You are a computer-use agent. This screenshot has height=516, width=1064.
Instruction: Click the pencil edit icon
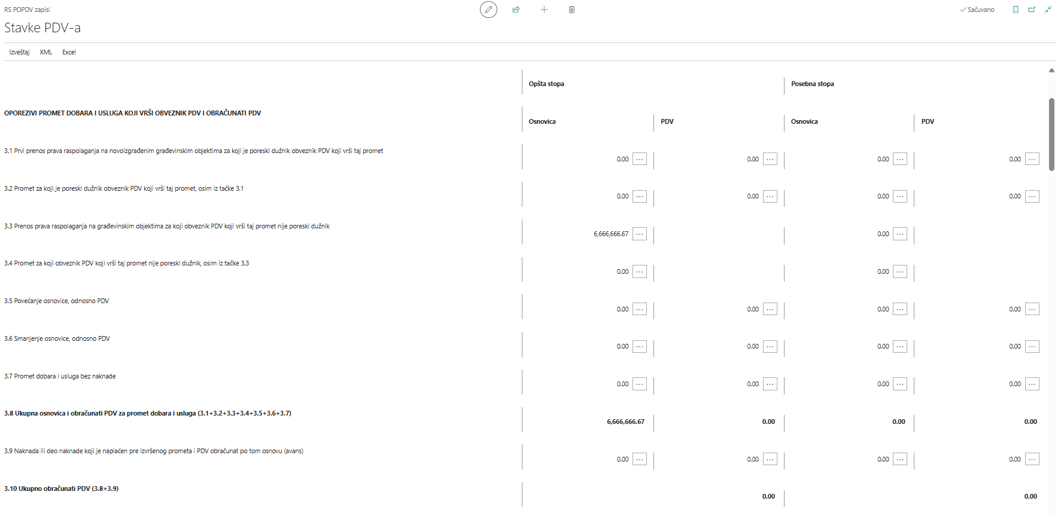click(x=488, y=10)
